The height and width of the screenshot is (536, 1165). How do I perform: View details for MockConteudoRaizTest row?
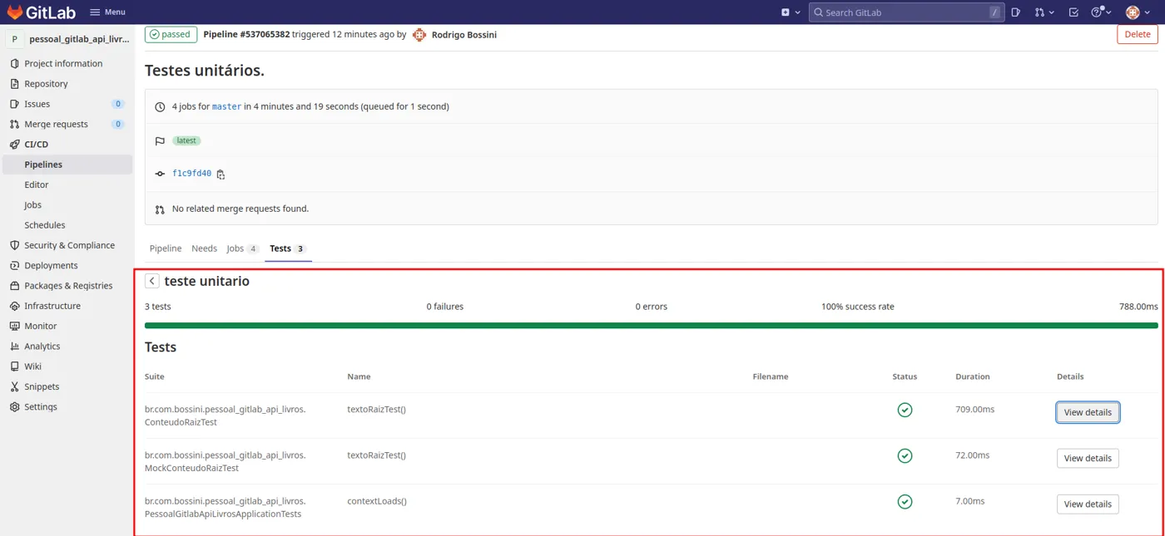(x=1088, y=458)
